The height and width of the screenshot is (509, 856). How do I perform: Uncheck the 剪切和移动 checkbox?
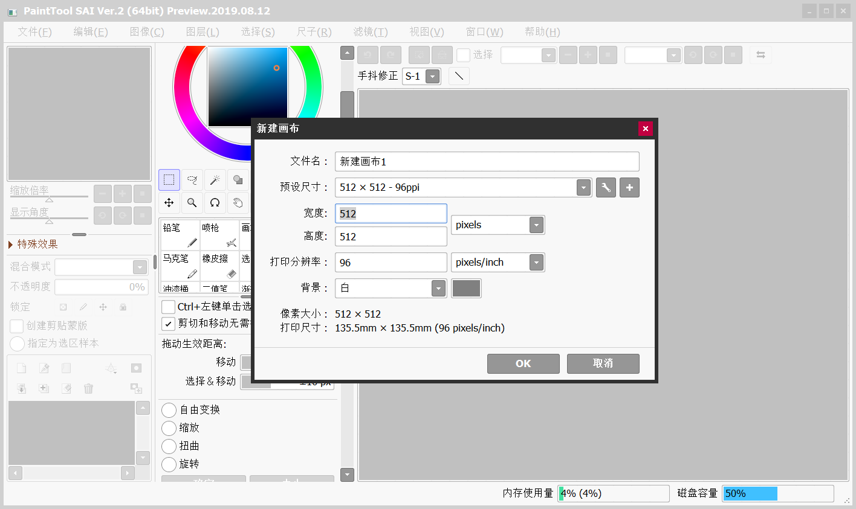[169, 324]
